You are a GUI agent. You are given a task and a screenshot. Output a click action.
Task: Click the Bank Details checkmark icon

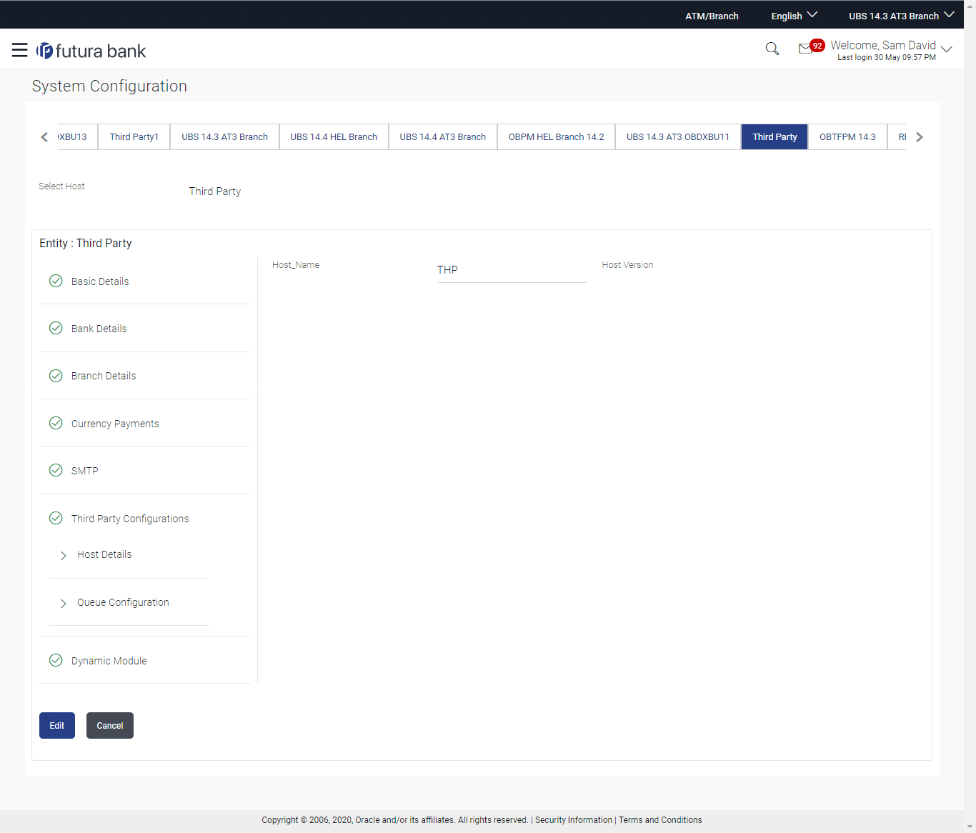[x=56, y=328]
